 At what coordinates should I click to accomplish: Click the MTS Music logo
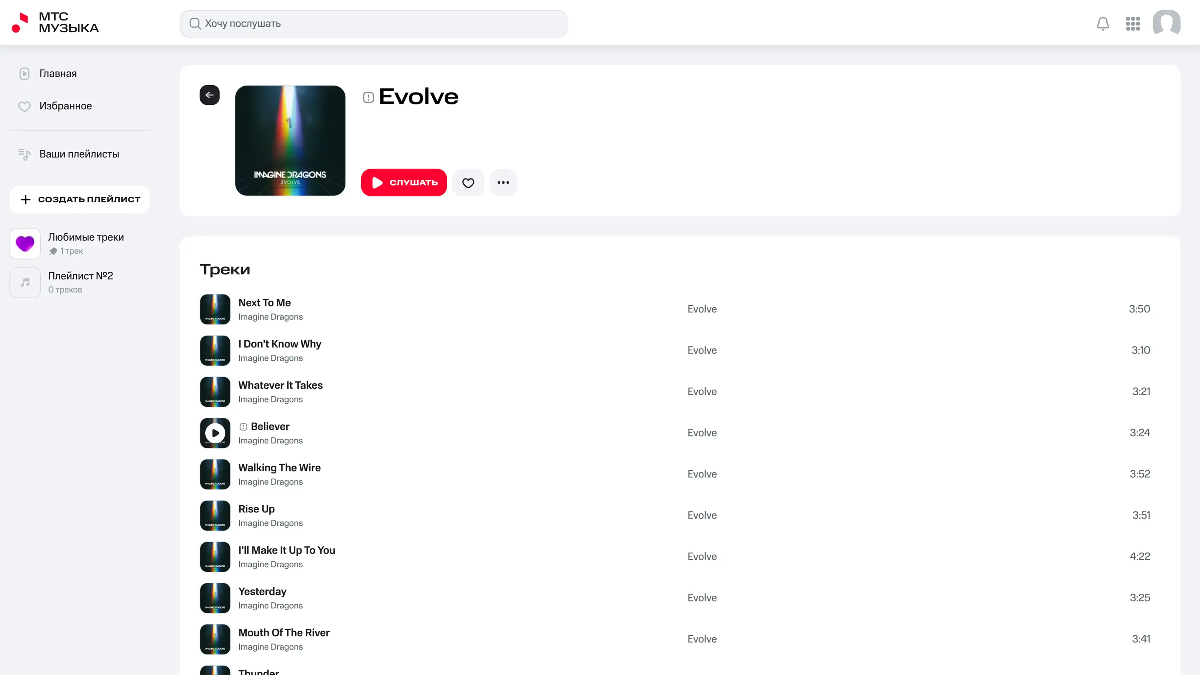coord(55,22)
